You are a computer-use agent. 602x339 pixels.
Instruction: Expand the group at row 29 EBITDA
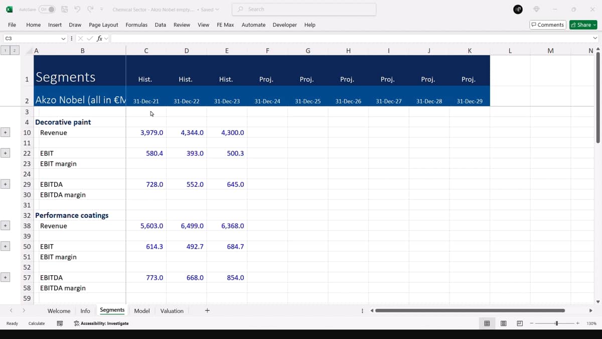tap(6, 184)
